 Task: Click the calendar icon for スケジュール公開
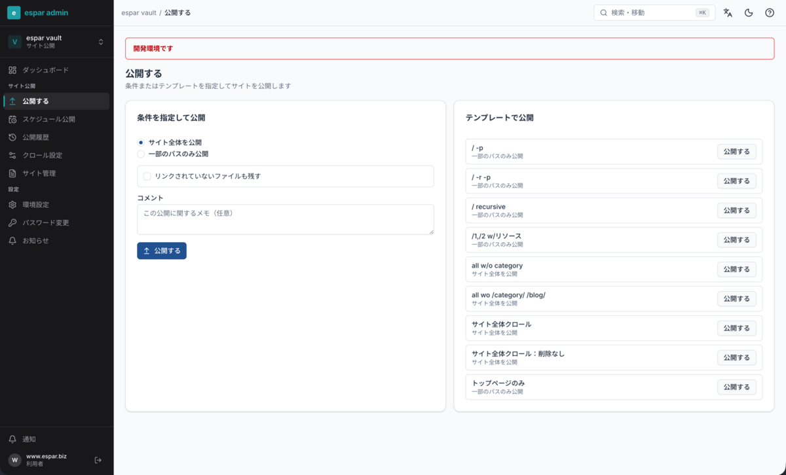pos(12,120)
